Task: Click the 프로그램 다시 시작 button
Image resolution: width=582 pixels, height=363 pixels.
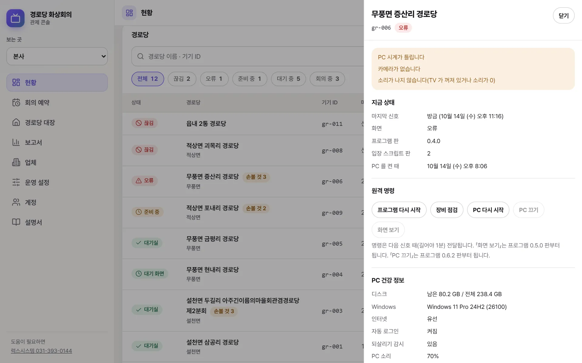Action: (x=399, y=210)
